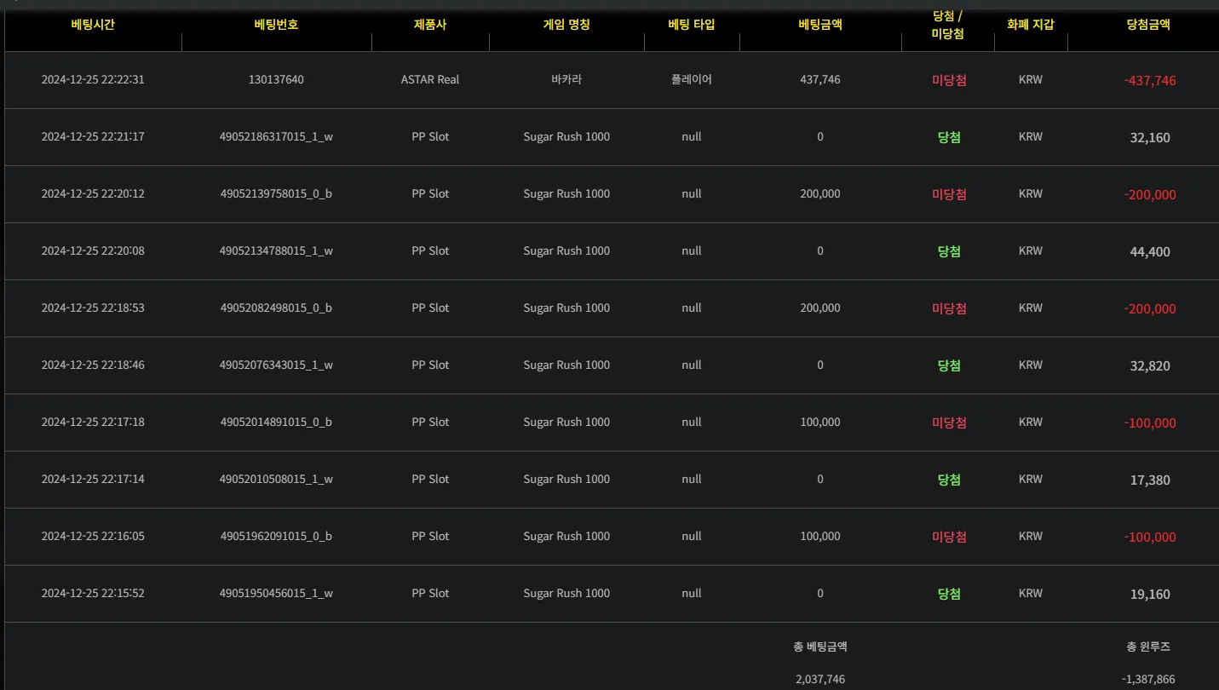
Task: Select KRW wallet in the 바카라 row
Action: [1031, 79]
